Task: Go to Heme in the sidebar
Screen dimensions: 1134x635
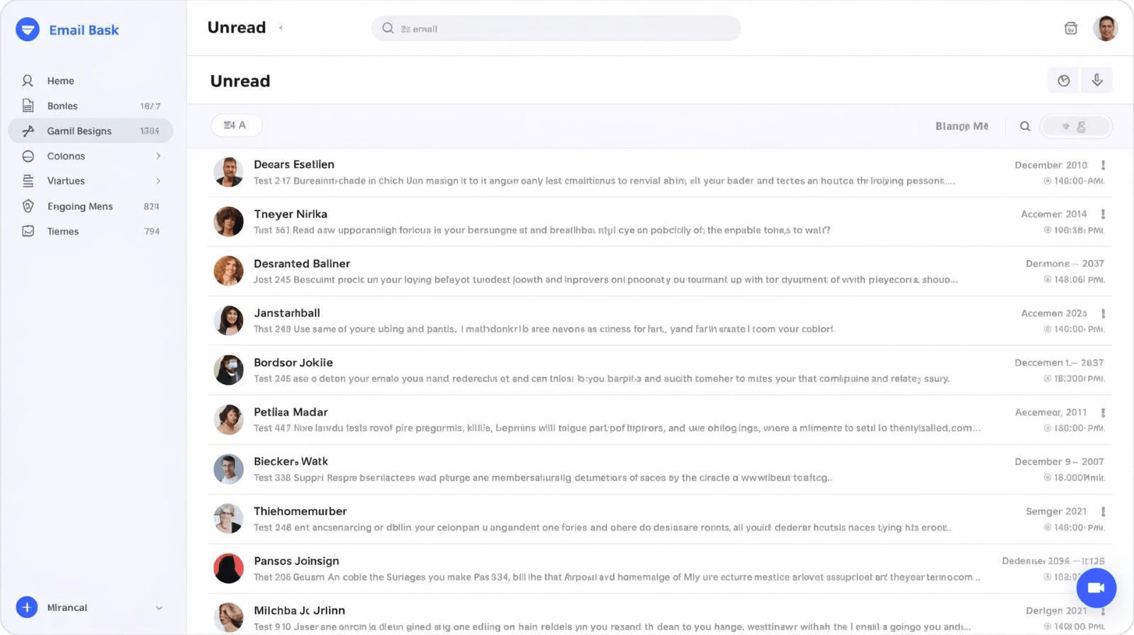Action: click(x=60, y=81)
